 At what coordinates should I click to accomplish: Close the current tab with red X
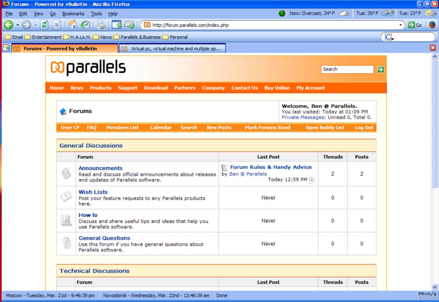pyautogui.click(x=433, y=48)
